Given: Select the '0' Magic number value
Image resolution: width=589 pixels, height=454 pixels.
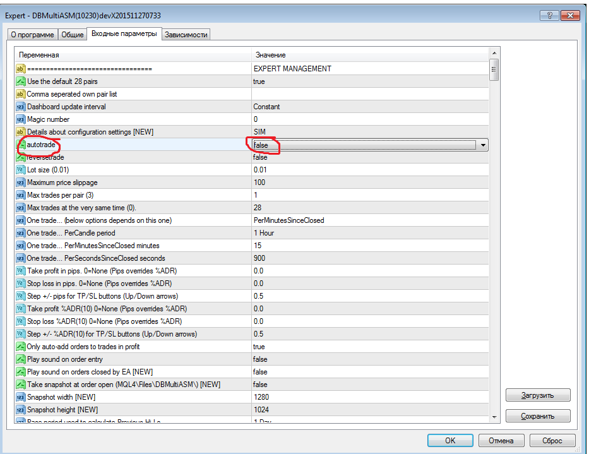Looking at the screenshot, I should pyautogui.click(x=256, y=119).
